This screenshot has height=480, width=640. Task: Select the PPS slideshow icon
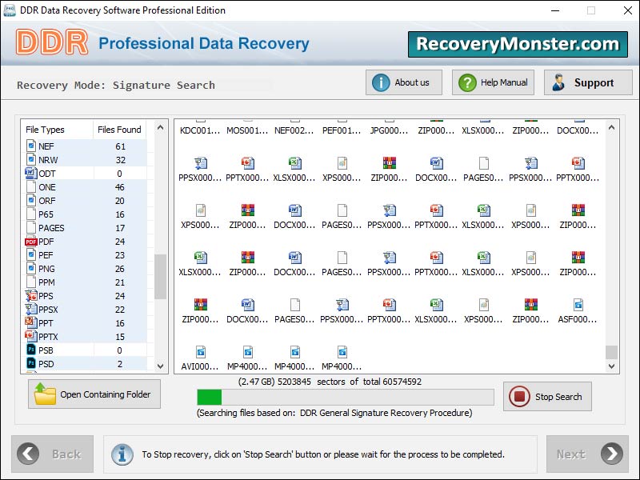tap(31, 295)
